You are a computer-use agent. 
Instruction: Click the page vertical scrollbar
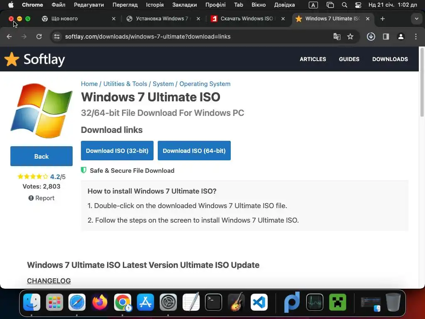tap(422, 83)
